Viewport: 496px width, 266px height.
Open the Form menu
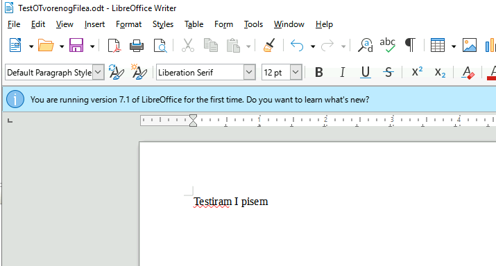coord(223,24)
